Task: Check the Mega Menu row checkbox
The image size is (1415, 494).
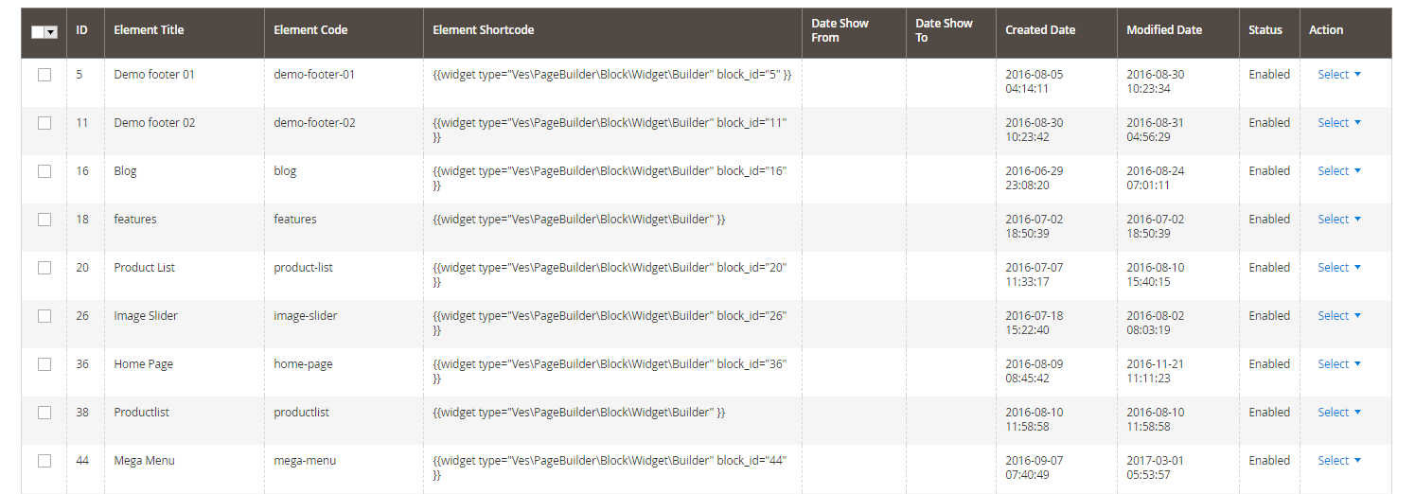Action: coord(44,461)
